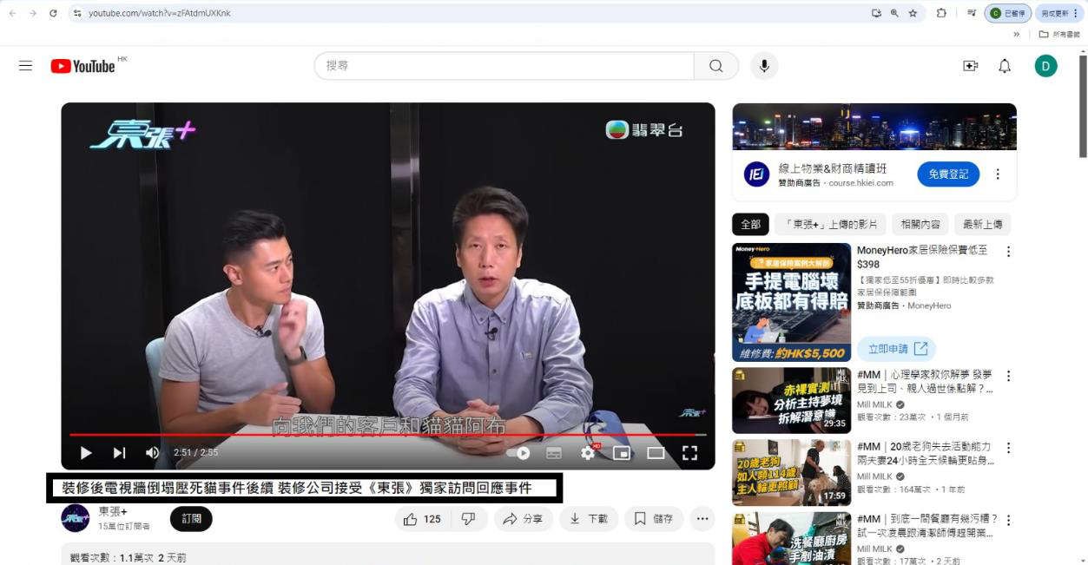This screenshot has width=1088, height=565.
Task: Open the MoneyHero家居保險 ad title
Action: click(x=922, y=257)
